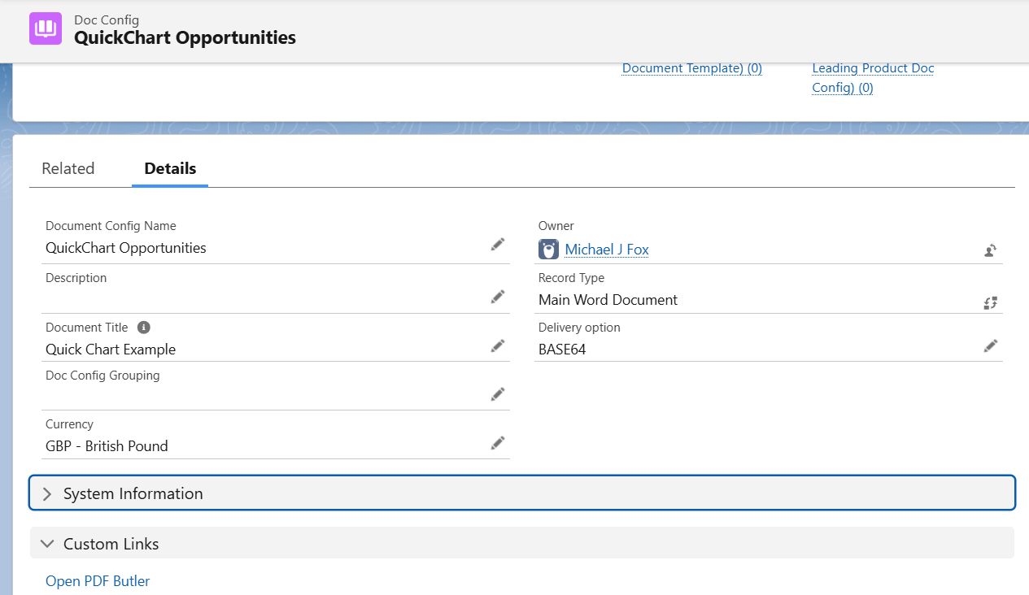Click the Document Title info icon

pyautogui.click(x=144, y=328)
